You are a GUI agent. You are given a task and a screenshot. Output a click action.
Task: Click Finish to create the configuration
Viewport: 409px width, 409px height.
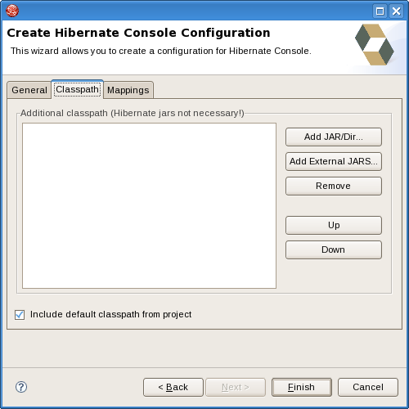point(302,387)
